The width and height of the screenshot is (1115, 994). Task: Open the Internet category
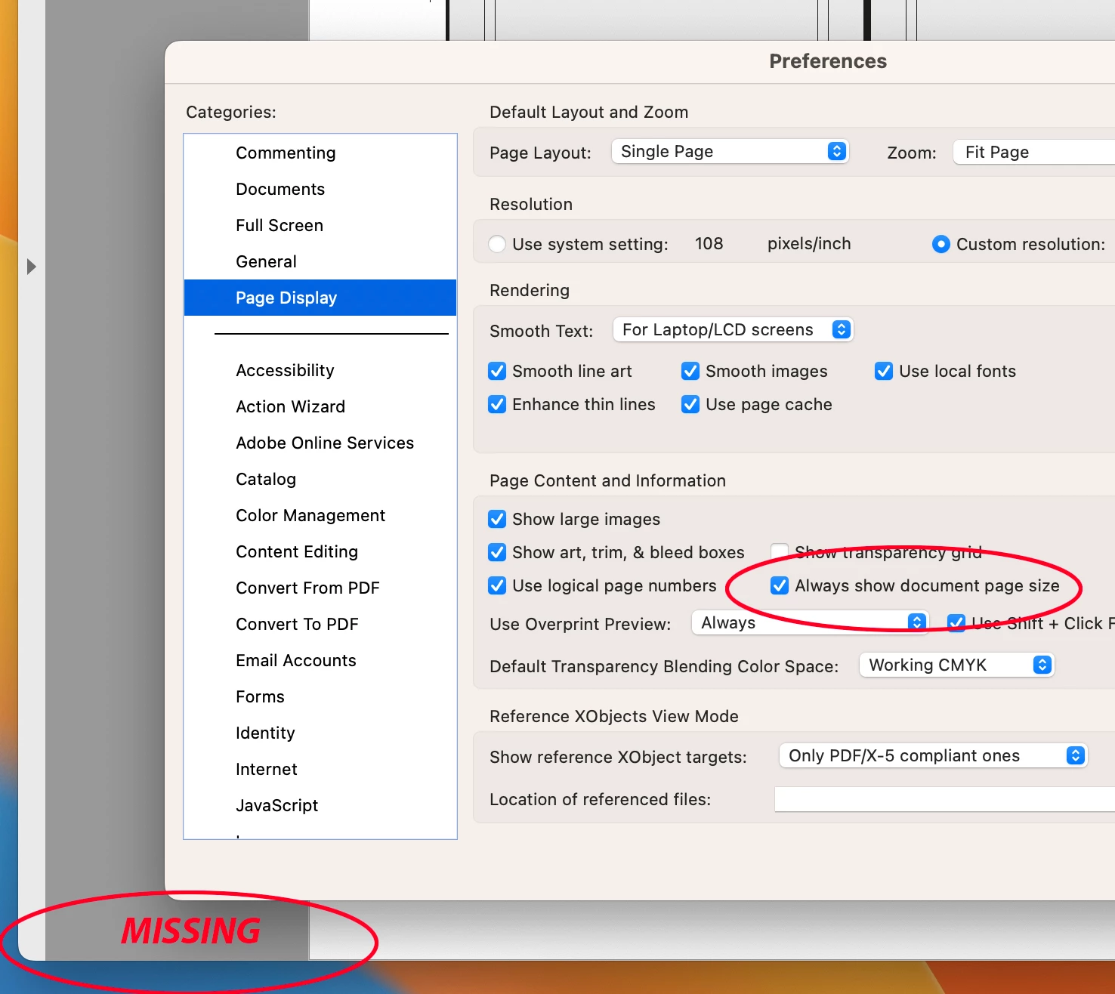pyautogui.click(x=320, y=769)
